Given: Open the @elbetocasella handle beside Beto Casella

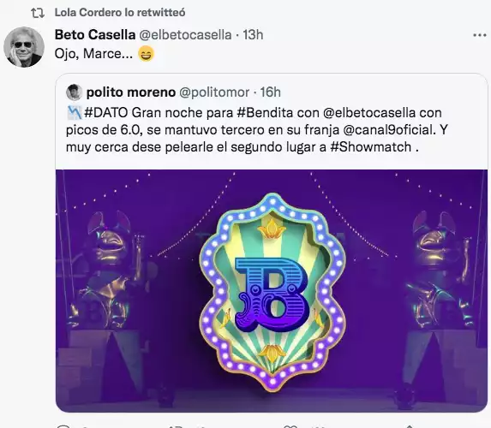Looking at the screenshot, I should (185, 35).
